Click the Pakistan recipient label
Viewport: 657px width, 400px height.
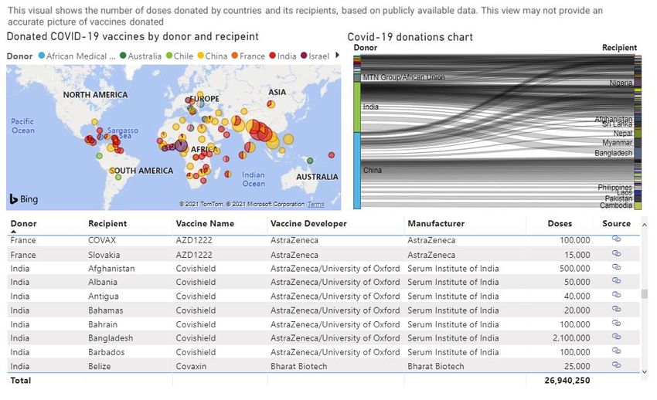tap(618, 198)
